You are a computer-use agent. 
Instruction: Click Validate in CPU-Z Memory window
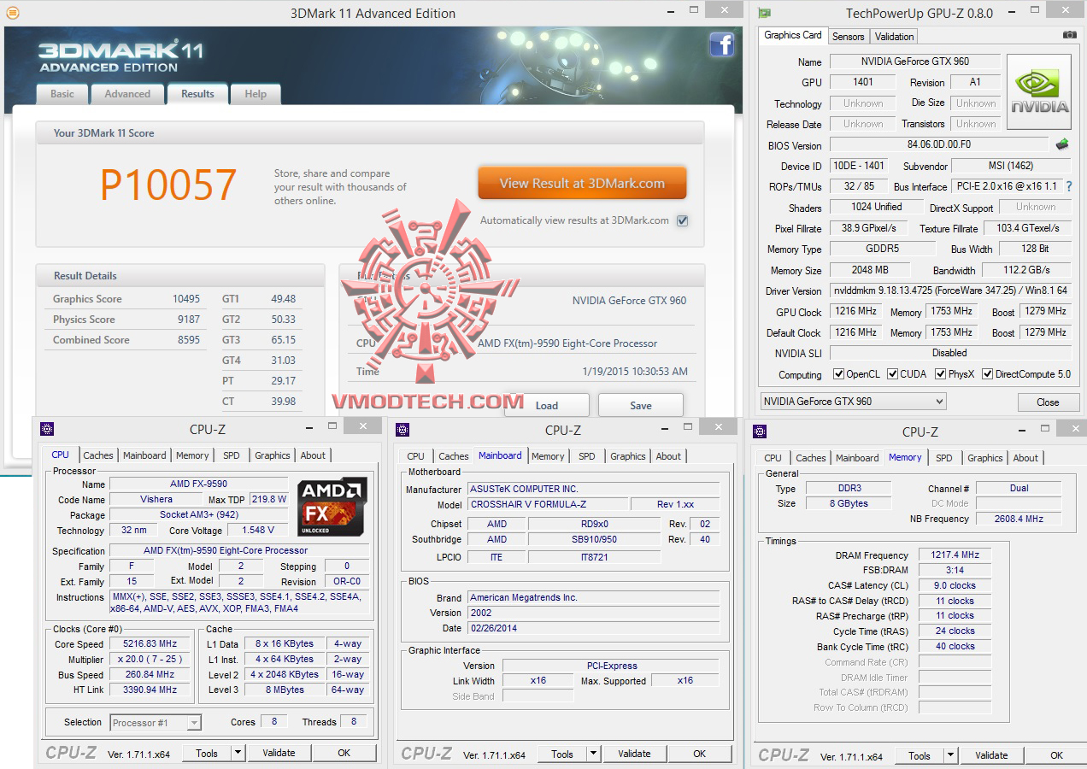pyautogui.click(x=991, y=755)
